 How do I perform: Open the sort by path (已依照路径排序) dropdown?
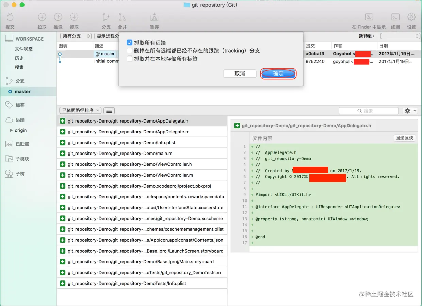80,110
